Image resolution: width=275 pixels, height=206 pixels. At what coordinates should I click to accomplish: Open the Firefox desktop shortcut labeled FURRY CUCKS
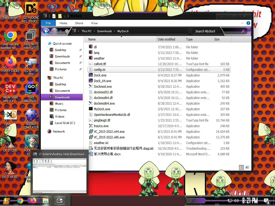(10, 64)
